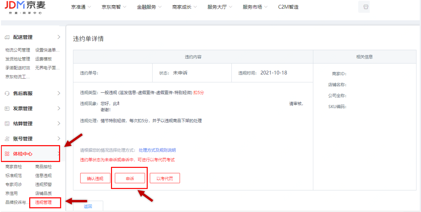Screen dimensions: 421x212
Task: Click the 返回 back button
Action: click(x=88, y=206)
